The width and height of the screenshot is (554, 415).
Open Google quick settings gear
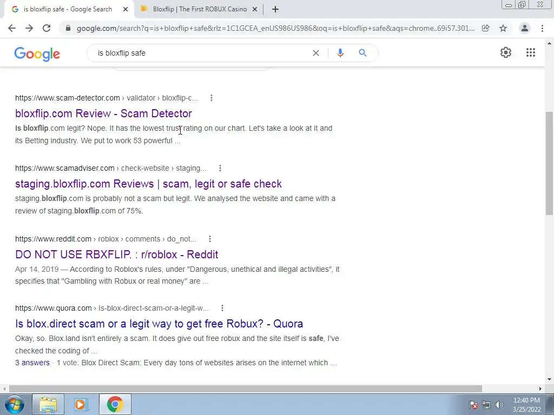(506, 52)
